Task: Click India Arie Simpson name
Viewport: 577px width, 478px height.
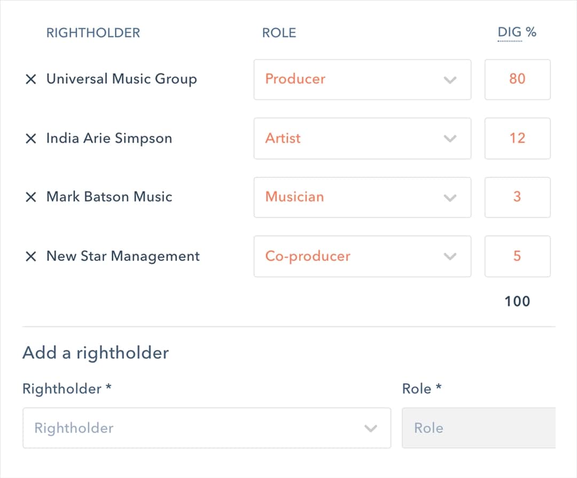Action: pos(109,138)
